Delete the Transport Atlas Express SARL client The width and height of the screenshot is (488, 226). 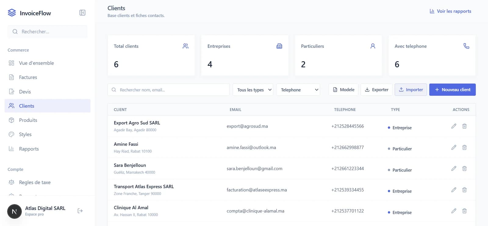465,190
